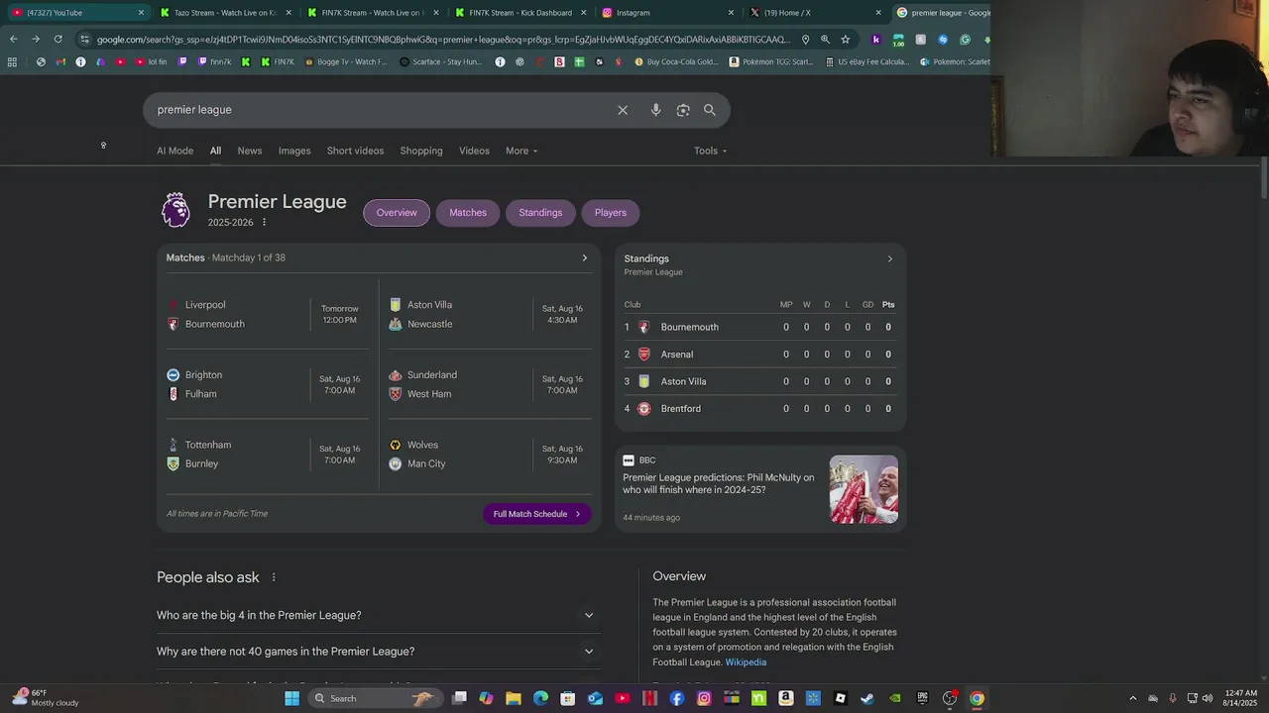1269x713 pixels.
Task: Show hidden system tray icons
Action: [x=1133, y=698]
